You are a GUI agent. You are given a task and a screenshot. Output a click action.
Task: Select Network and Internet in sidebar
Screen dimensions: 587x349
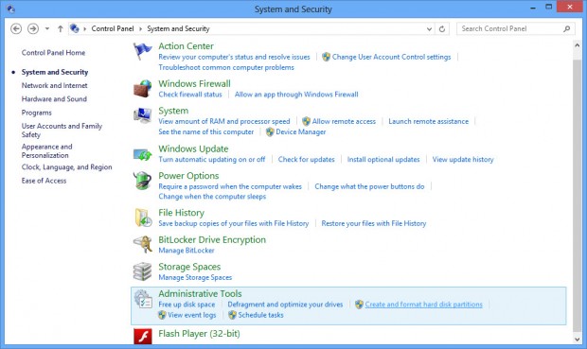coord(54,85)
